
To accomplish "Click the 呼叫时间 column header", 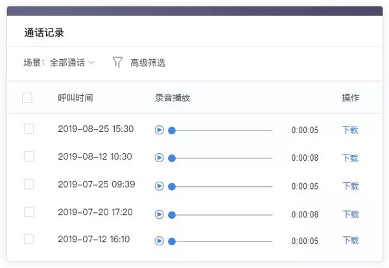I will tap(75, 98).
